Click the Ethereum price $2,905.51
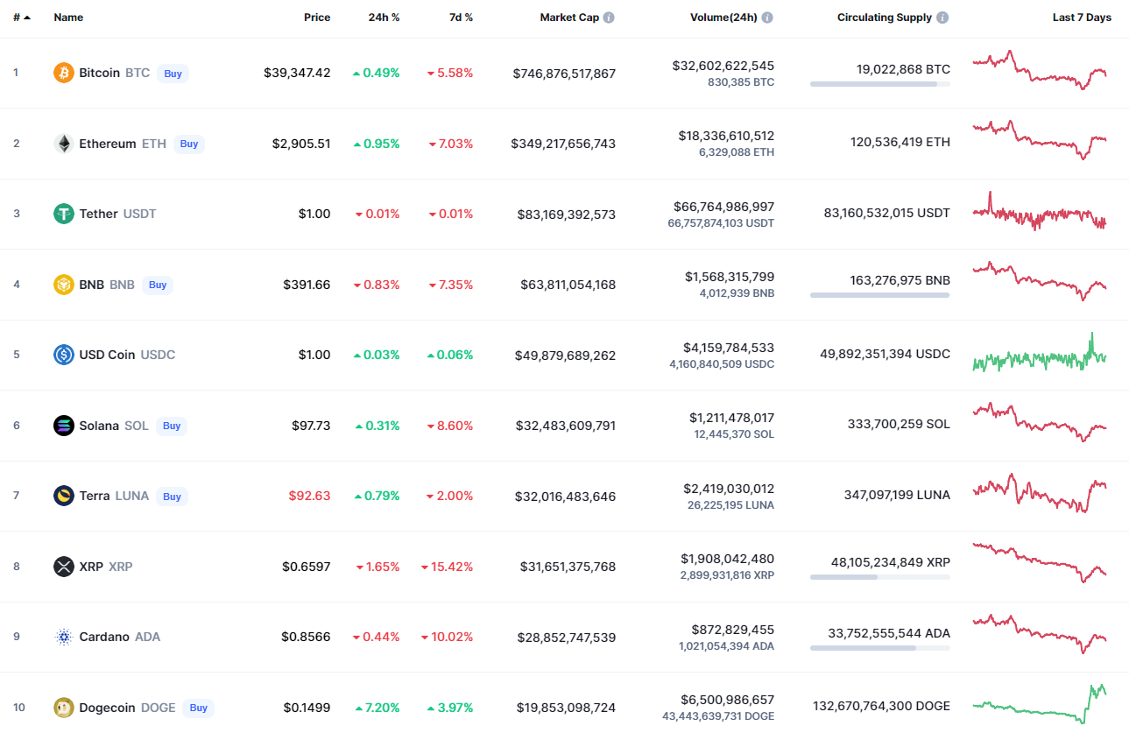 pos(301,144)
